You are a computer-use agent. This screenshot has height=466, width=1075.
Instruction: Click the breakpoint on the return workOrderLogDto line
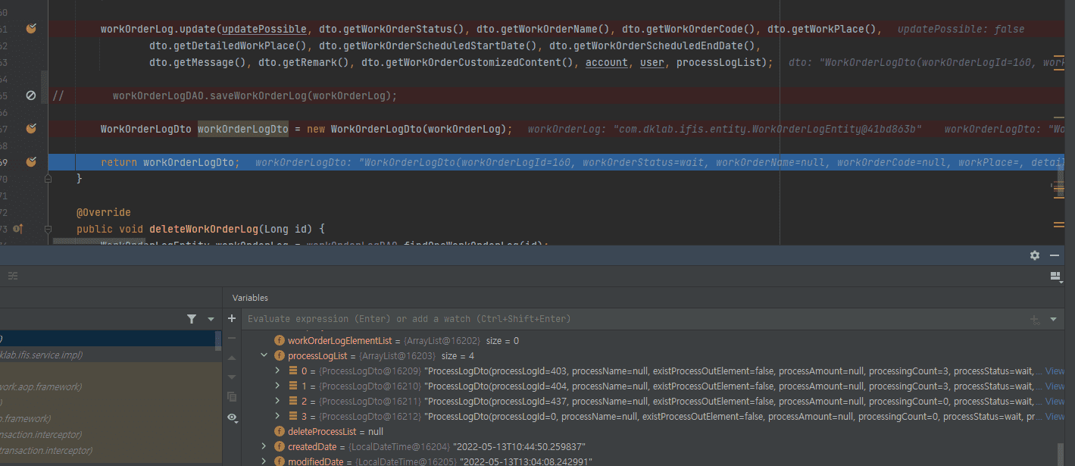[31, 162]
